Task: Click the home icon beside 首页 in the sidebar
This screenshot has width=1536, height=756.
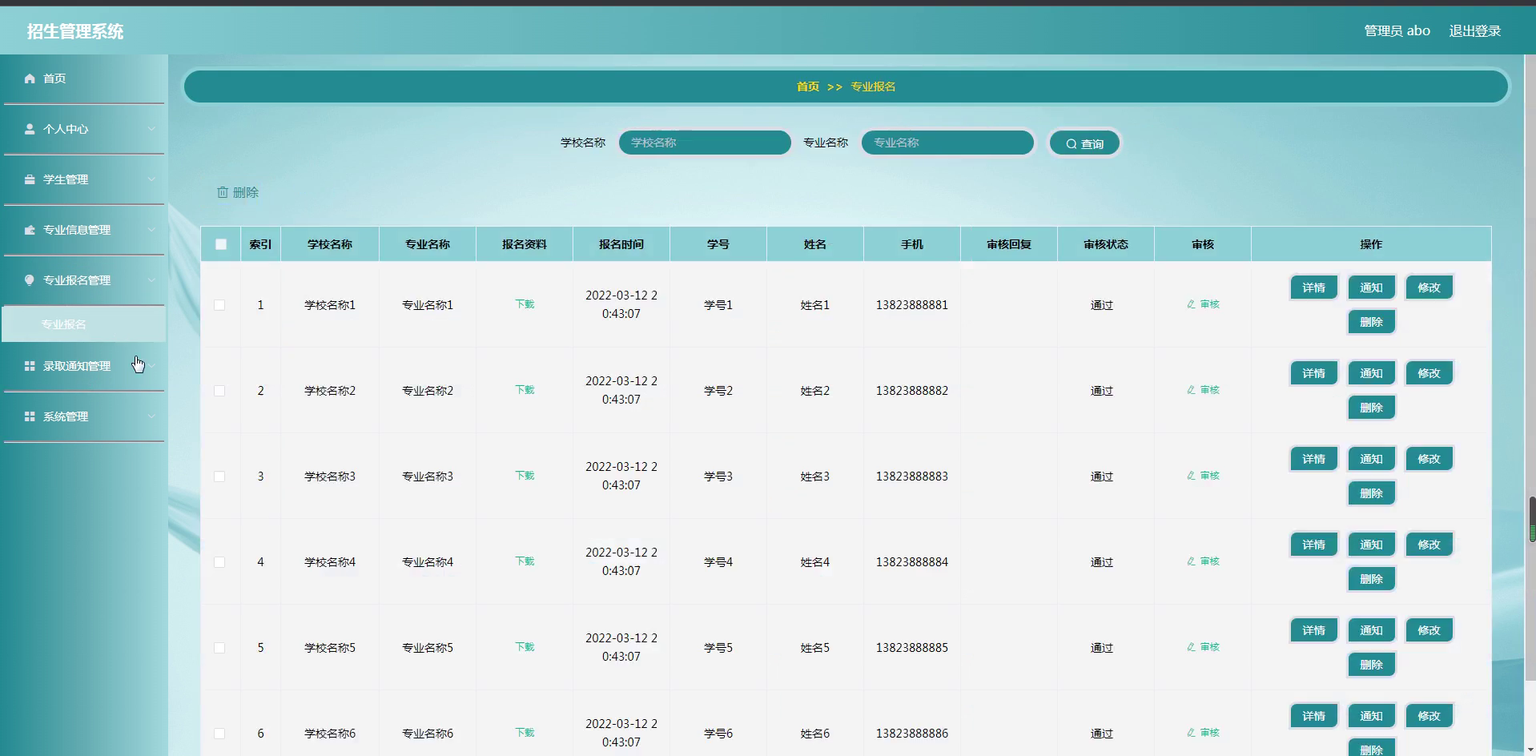Action: (30, 78)
